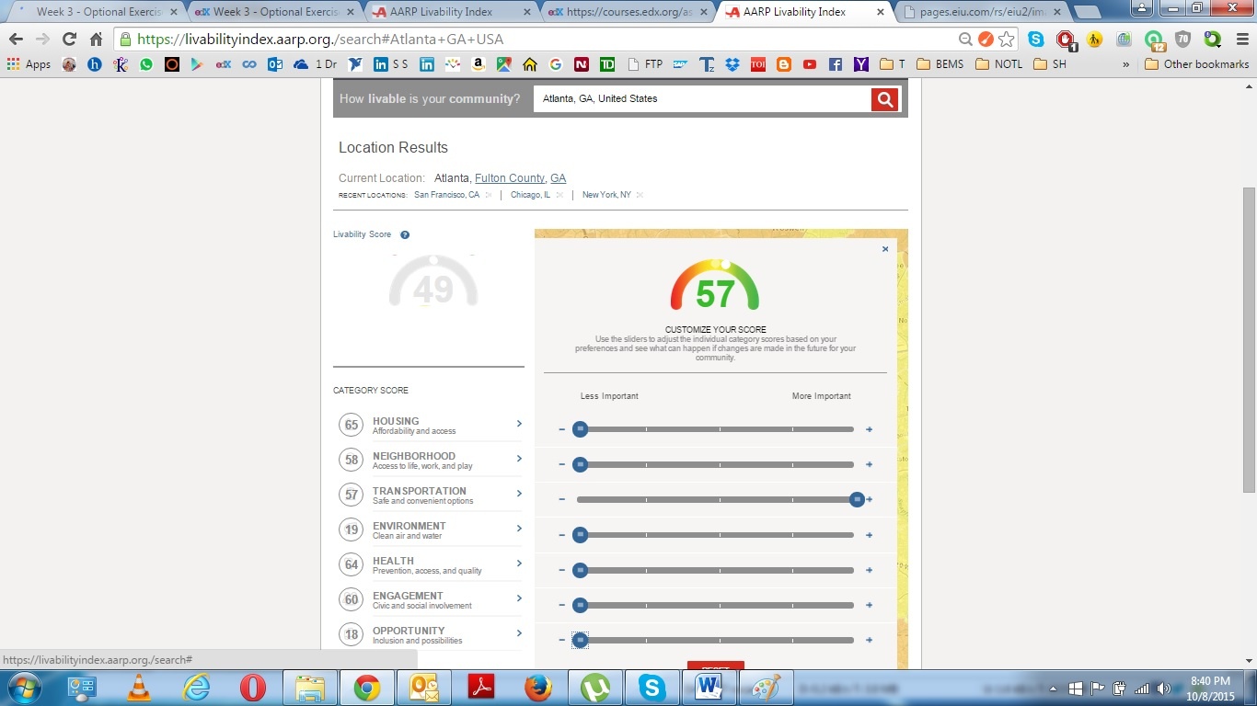Click the Neighborhood importance slider handle
Image resolution: width=1257 pixels, height=706 pixels.
(580, 464)
